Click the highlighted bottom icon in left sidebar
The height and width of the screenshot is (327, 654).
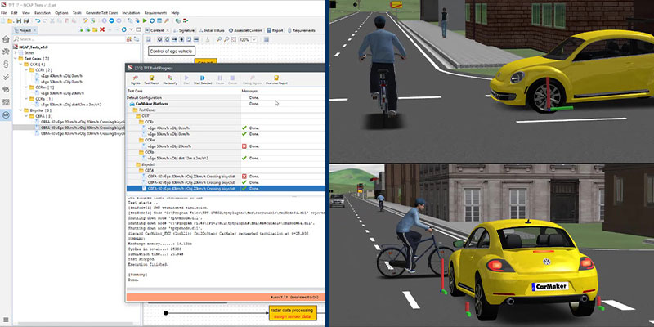click(6, 114)
